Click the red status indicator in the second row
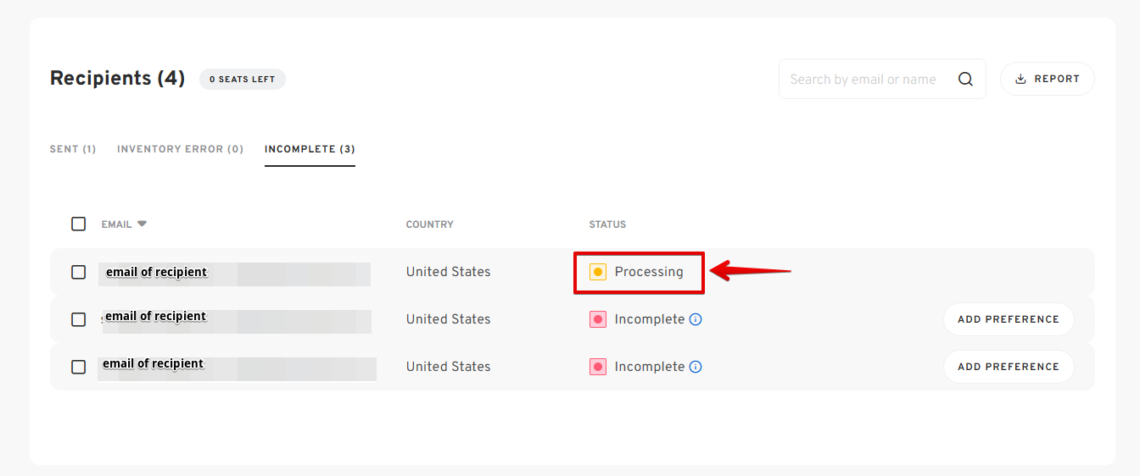This screenshot has width=1140, height=476. click(598, 319)
